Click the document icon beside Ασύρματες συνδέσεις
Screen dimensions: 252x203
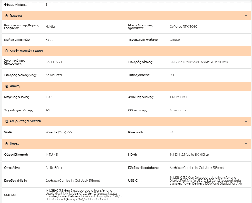7,121
